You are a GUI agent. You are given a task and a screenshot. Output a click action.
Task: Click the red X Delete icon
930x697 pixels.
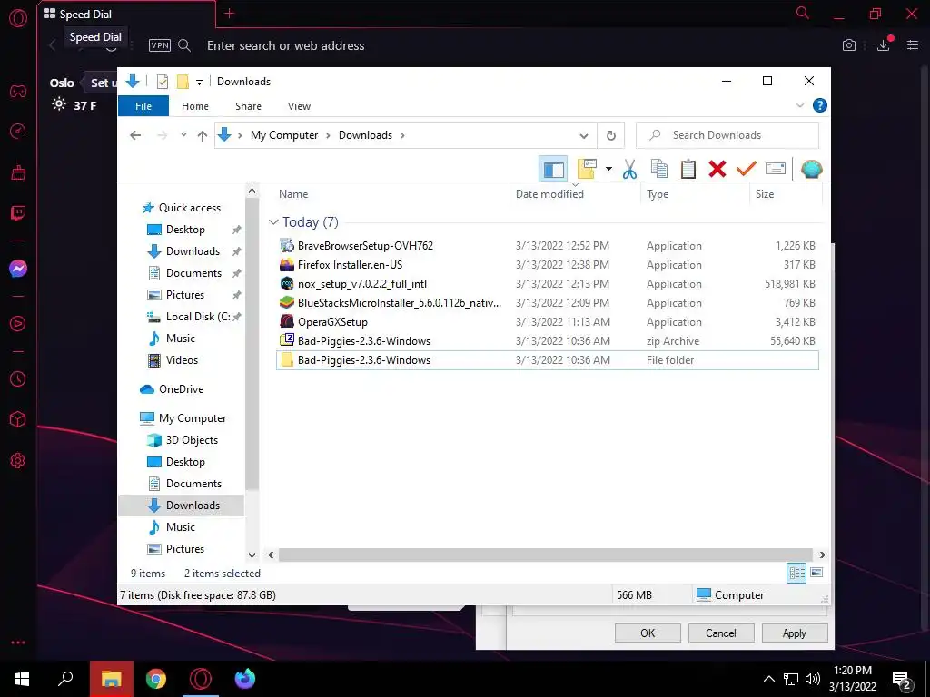[717, 170]
